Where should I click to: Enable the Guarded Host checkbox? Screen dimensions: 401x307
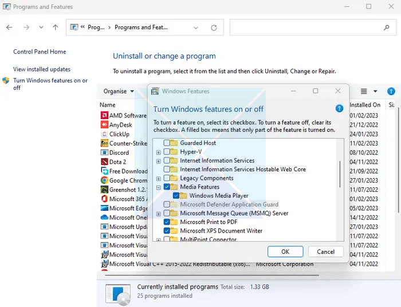(x=167, y=143)
